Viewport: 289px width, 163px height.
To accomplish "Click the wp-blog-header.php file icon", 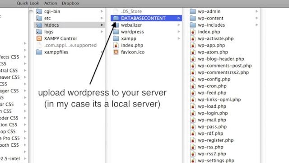I will pyautogui.click(x=193, y=59).
